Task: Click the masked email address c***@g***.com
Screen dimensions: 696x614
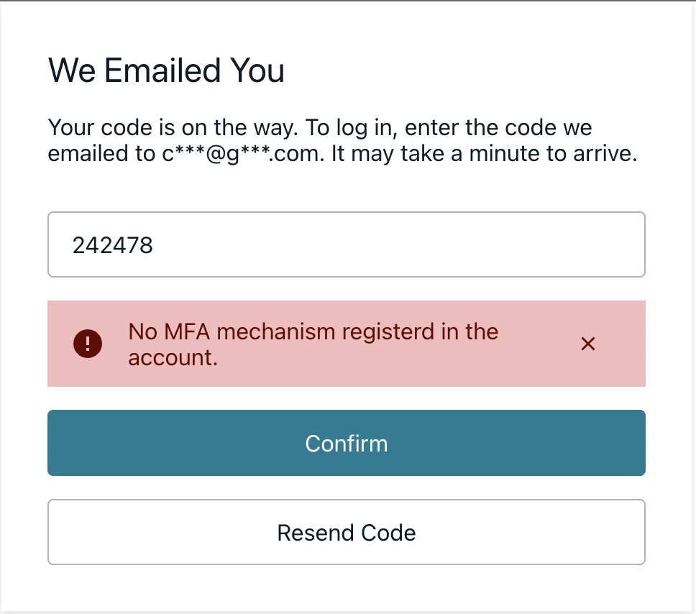Action: (x=242, y=153)
